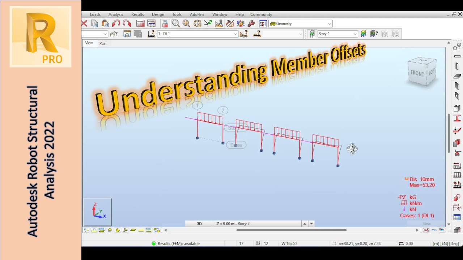Click the coordinates x=38.21 status entry
463x260 pixels.
click(x=357, y=243)
